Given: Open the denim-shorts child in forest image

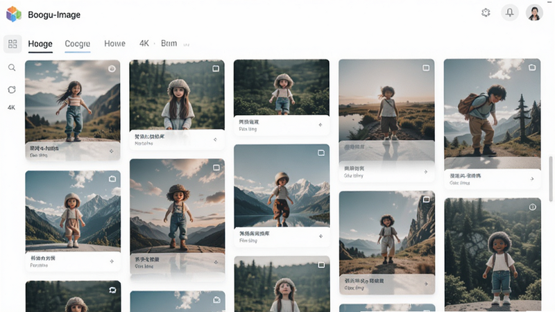Looking at the screenshot, I should pos(282,87).
